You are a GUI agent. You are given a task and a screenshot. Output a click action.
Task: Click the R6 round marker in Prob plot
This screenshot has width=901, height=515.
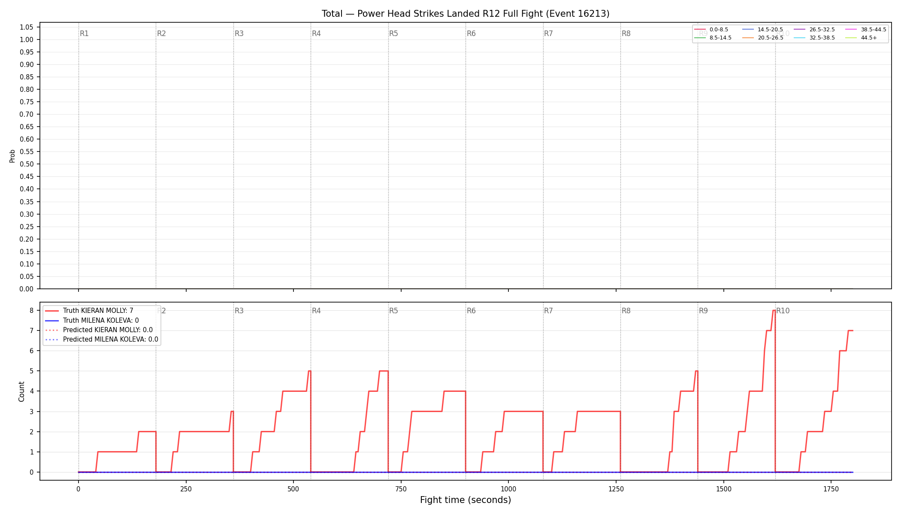tap(471, 33)
